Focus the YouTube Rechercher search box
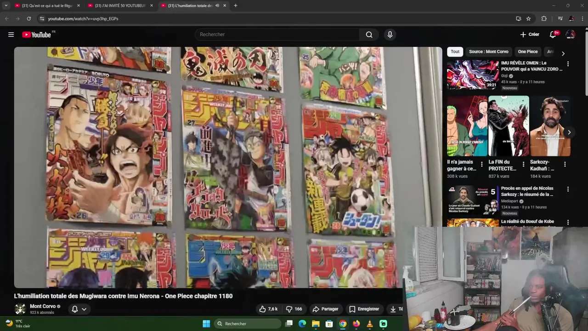The height and width of the screenshot is (331, 588). 277,34
